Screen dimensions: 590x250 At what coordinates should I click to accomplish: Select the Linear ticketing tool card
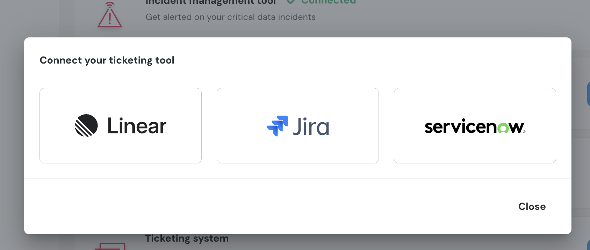pyautogui.click(x=121, y=126)
